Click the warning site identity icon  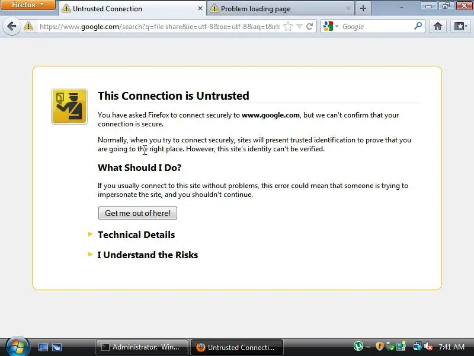28,26
